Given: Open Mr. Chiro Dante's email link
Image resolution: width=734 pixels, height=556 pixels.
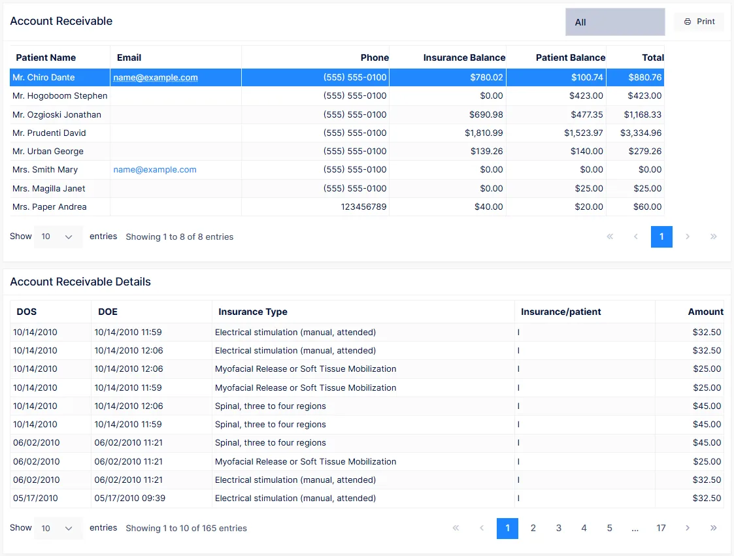Looking at the screenshot, I should click(x=156, y=77).
